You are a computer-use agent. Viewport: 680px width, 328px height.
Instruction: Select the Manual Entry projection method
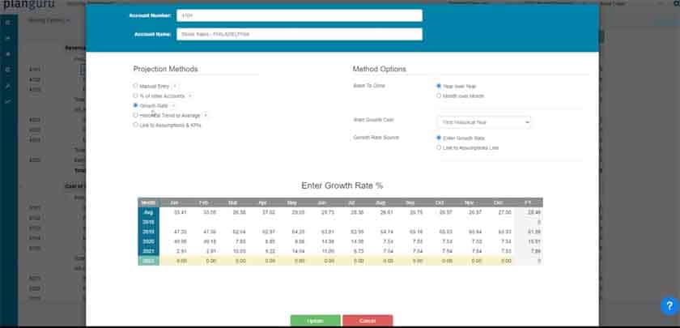click(136, 86)
